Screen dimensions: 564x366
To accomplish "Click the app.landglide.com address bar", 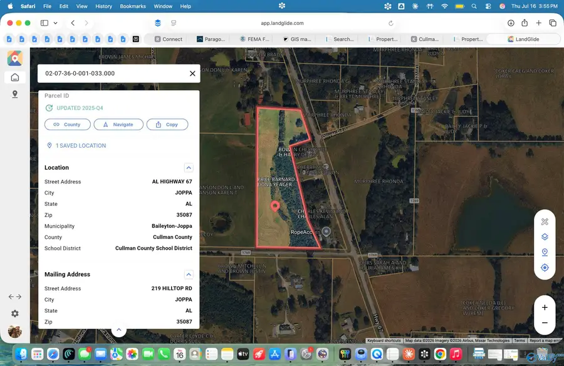I will pyautogui.click(x=283, y=23).
